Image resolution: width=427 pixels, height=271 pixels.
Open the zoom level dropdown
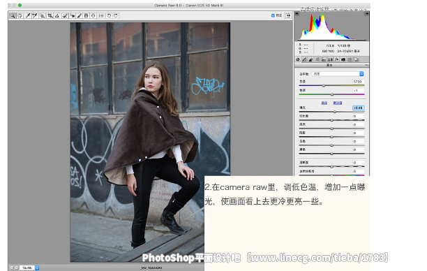[37, 268]
